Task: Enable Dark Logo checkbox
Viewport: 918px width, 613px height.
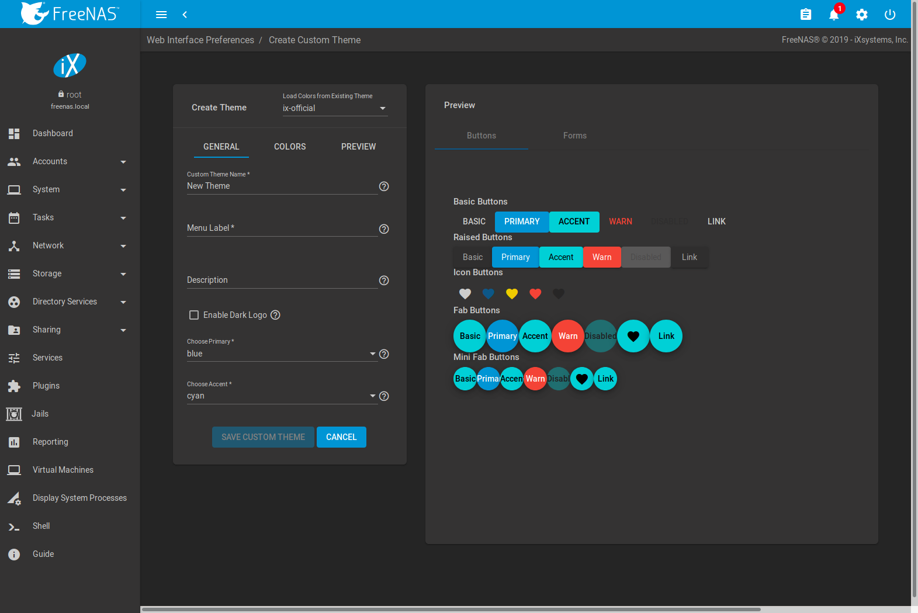Action: coord(194,315)
